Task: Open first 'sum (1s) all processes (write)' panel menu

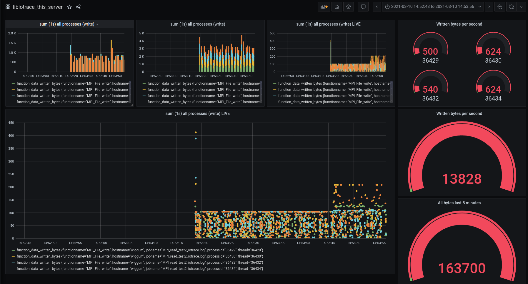Action: (x=97, y=24)
